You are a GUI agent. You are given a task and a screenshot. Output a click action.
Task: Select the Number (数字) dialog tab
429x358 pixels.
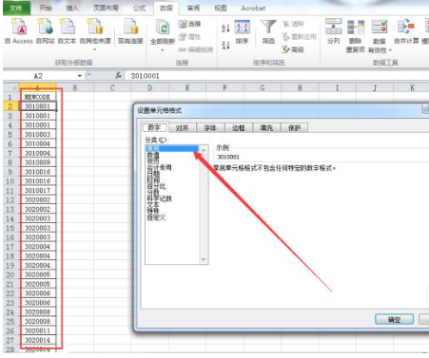[x=154, y=127]
